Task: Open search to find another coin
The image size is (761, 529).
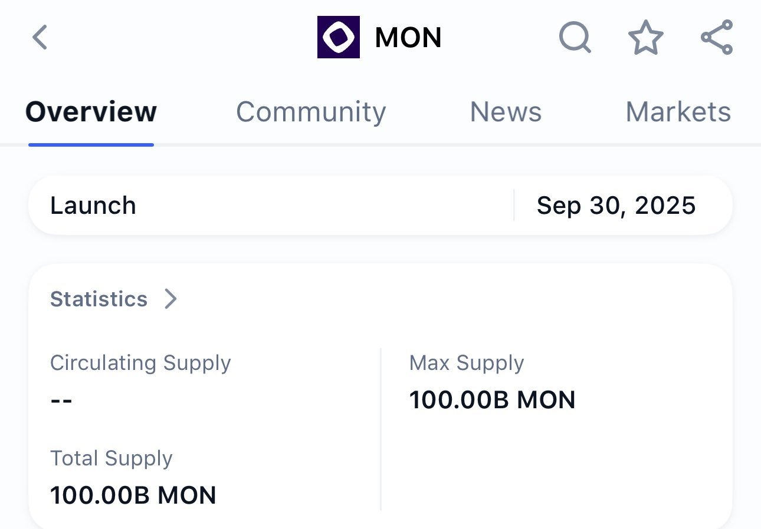Action: click(x=575, y=37)
